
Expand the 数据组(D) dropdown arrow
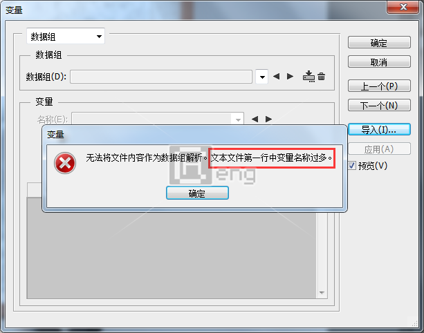(x=262, y=77)
